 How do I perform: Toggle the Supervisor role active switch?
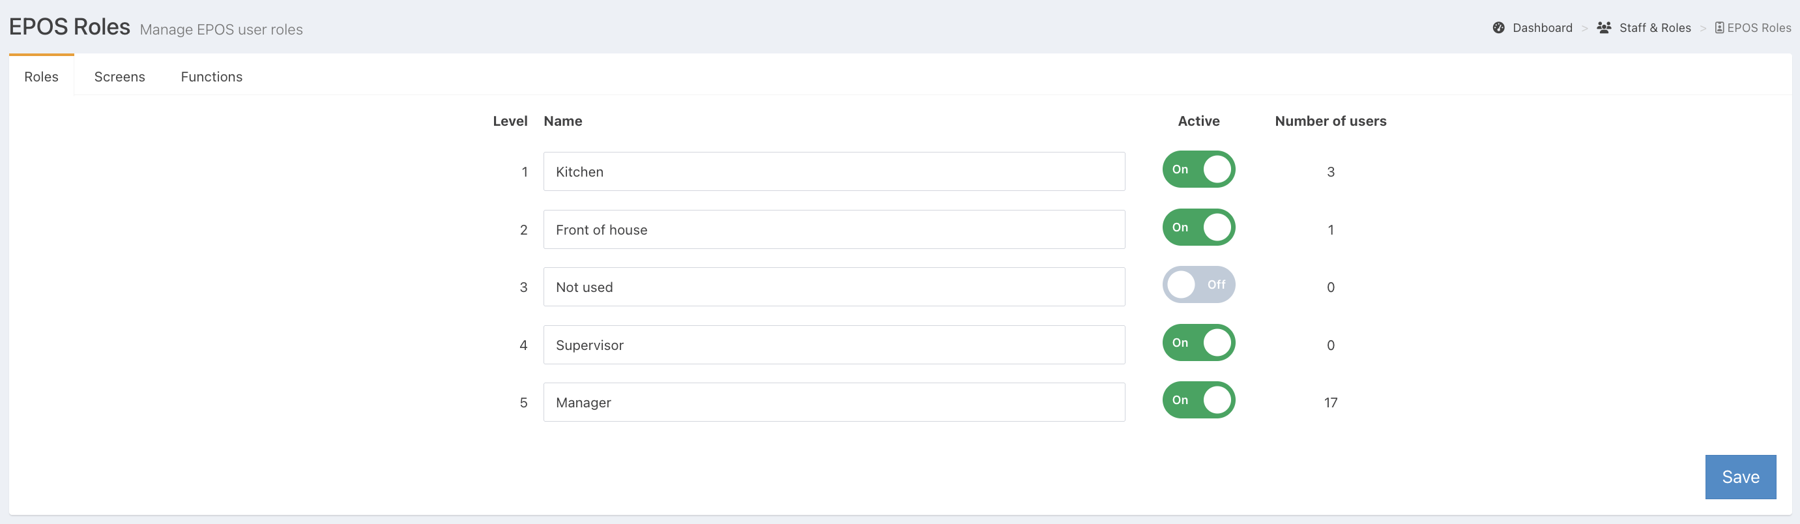pos(1198,343)
